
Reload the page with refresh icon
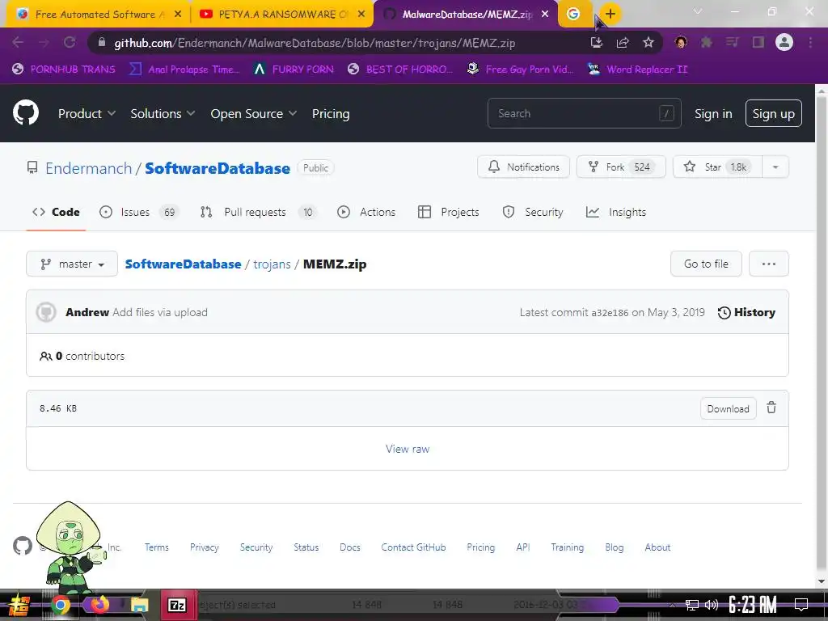coord(70,42)
